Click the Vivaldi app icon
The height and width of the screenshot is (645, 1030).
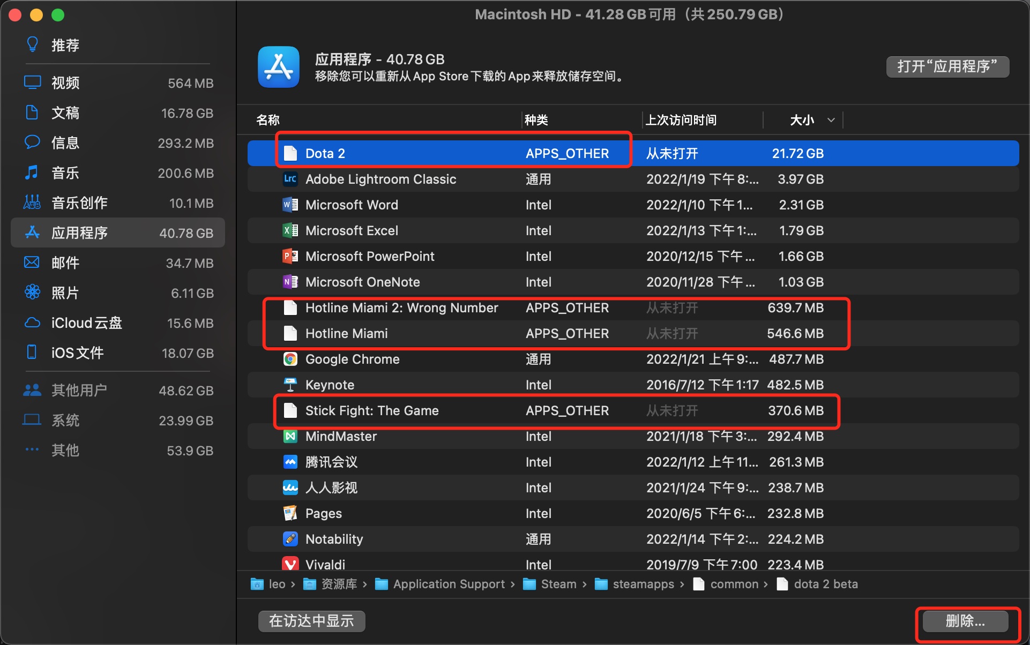[290, 564]
